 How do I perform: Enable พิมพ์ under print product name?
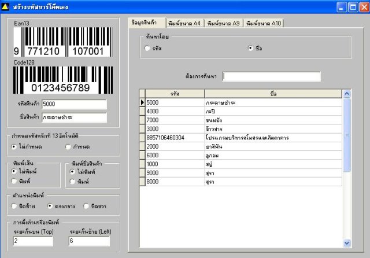click(x=73, y=182)
